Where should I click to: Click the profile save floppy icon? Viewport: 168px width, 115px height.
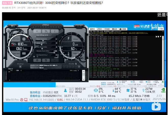pos(79,67)
